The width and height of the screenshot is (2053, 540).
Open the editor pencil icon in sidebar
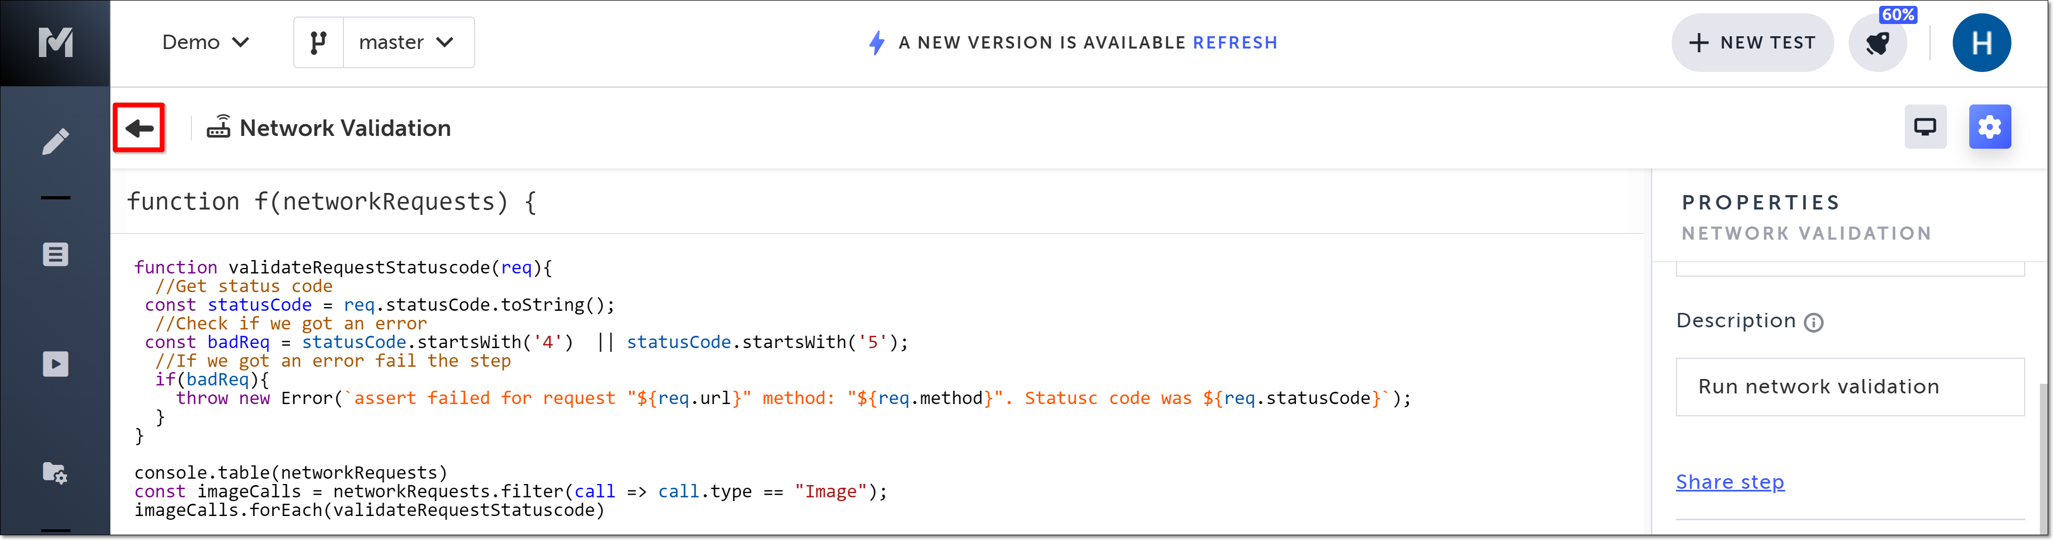point(55,142)
